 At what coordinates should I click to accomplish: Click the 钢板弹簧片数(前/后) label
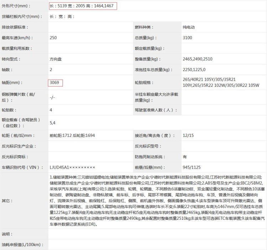point(19,97)
